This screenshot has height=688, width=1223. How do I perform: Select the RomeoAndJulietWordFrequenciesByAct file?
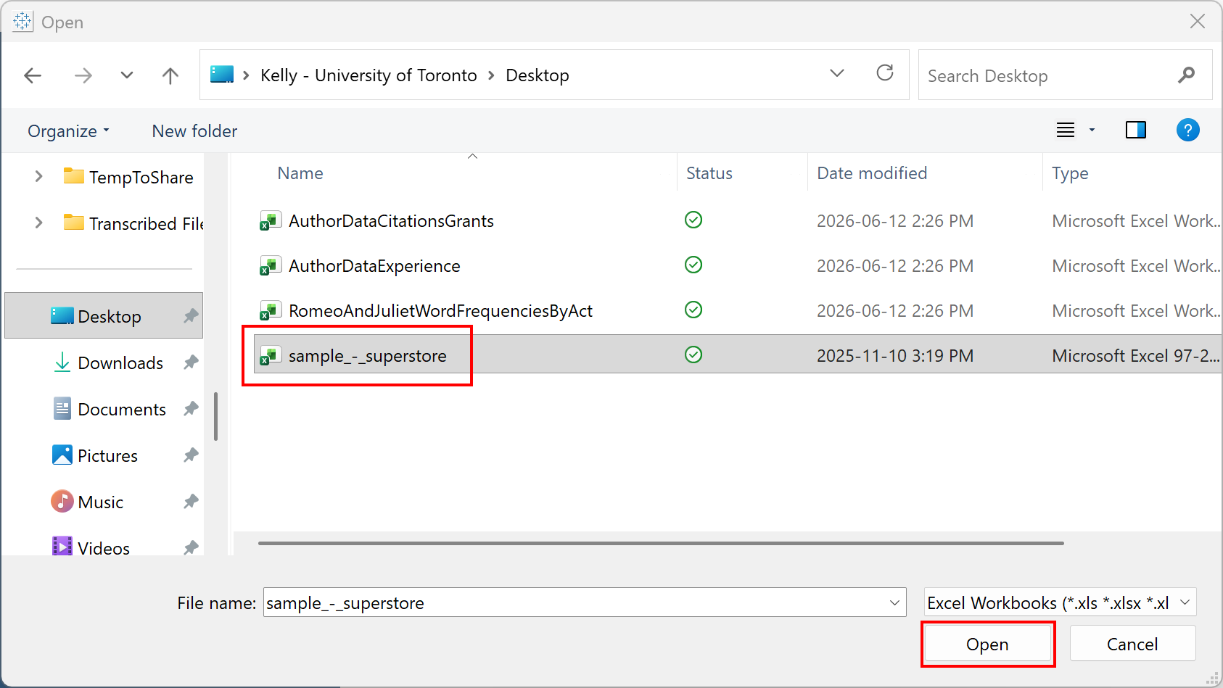pos(440,311)
